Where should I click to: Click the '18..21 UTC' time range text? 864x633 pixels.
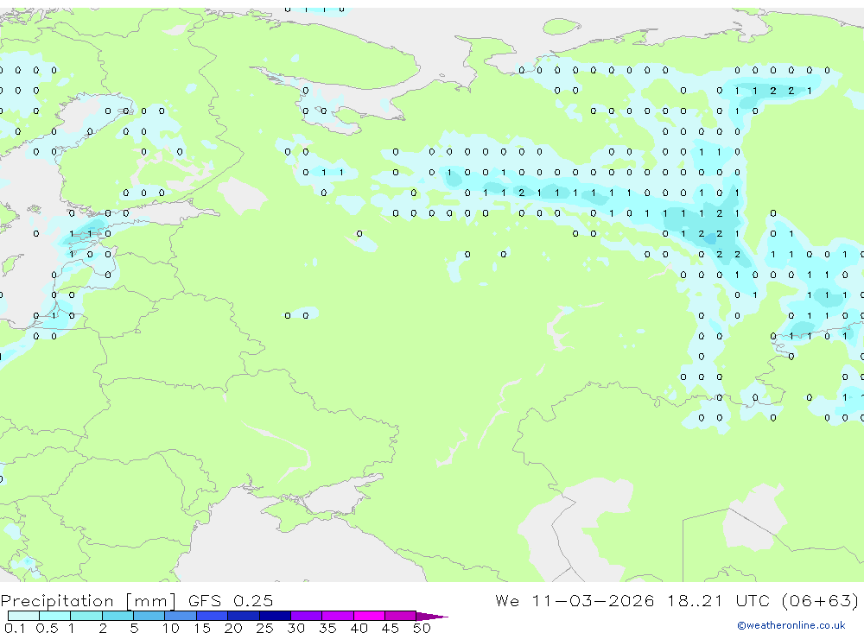pos(719,600)
